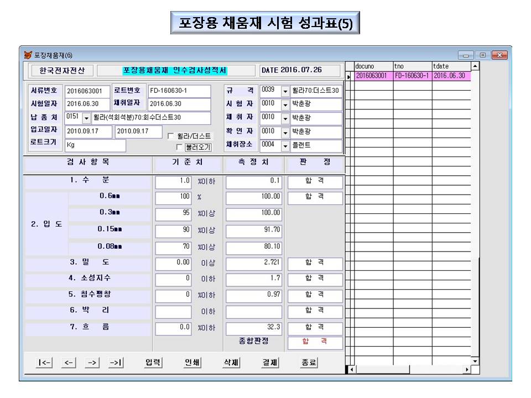This screenshot has width=531, height=398.
Task: Click the 0.6mm 기준치 field showing 100
Action: tap(173, 198)
